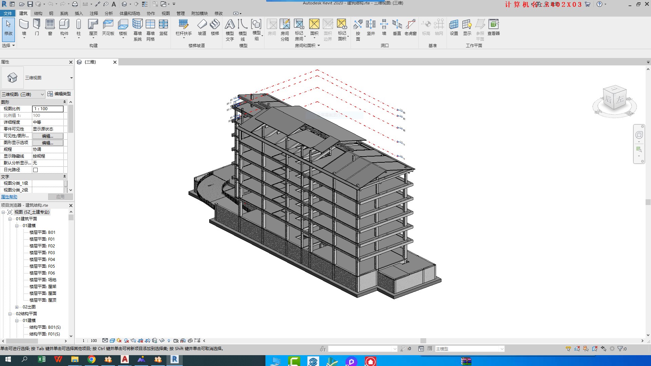Select the Ceiling (天花板) tool
The width and height of the screenshot is (651, 366).
coord(108,27)
